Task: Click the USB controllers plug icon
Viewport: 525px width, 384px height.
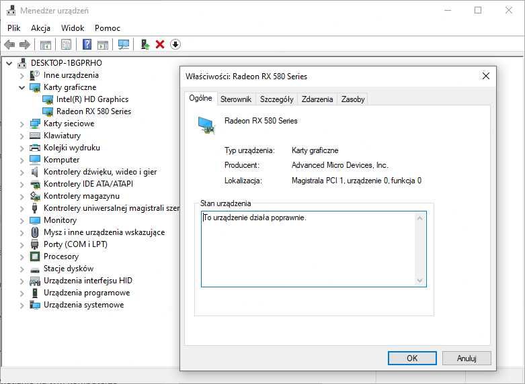Action: [35, 208]
